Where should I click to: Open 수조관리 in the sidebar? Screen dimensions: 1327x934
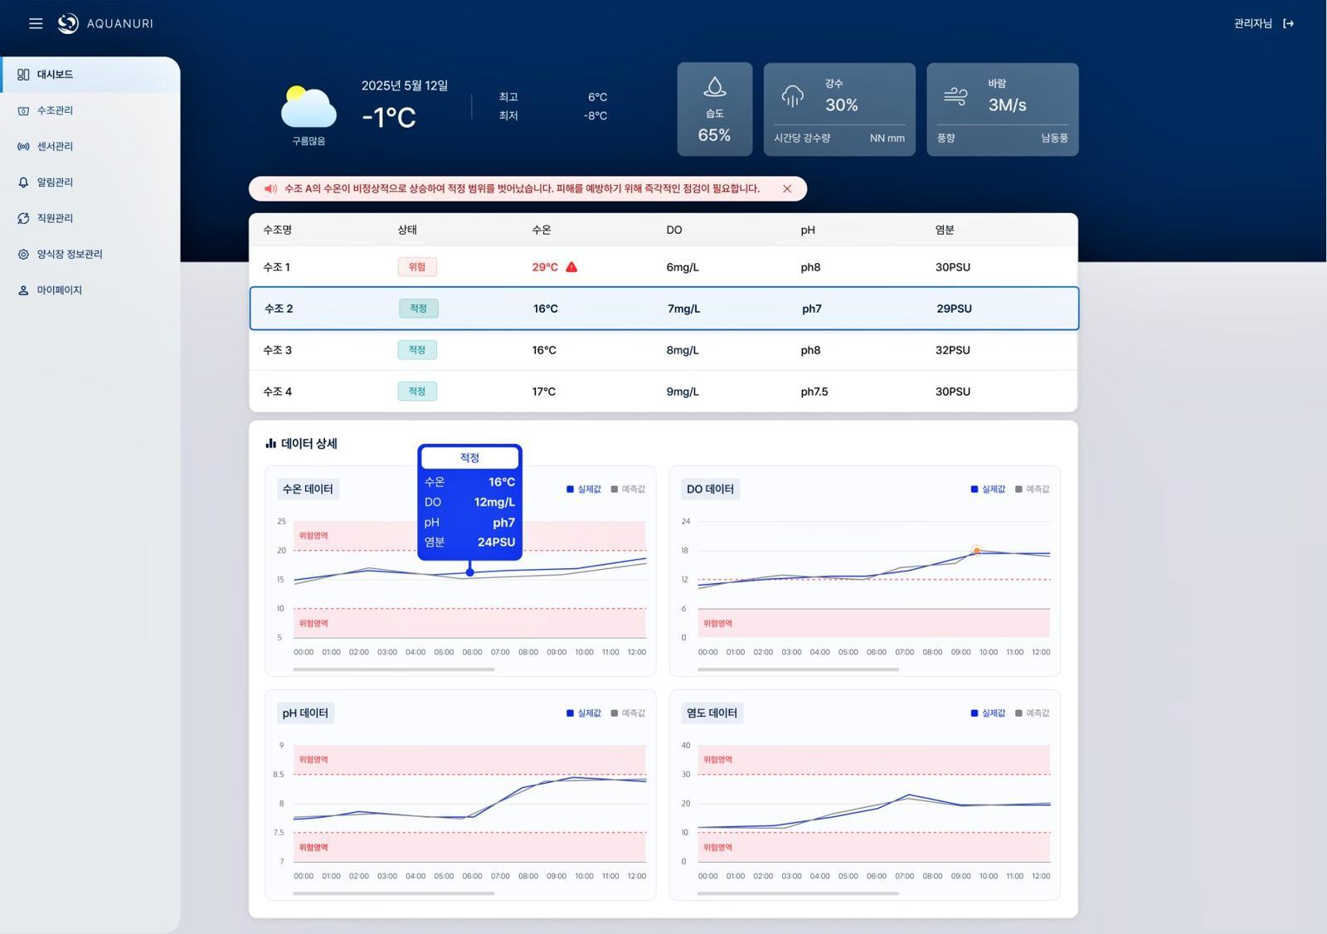(55, 110)
